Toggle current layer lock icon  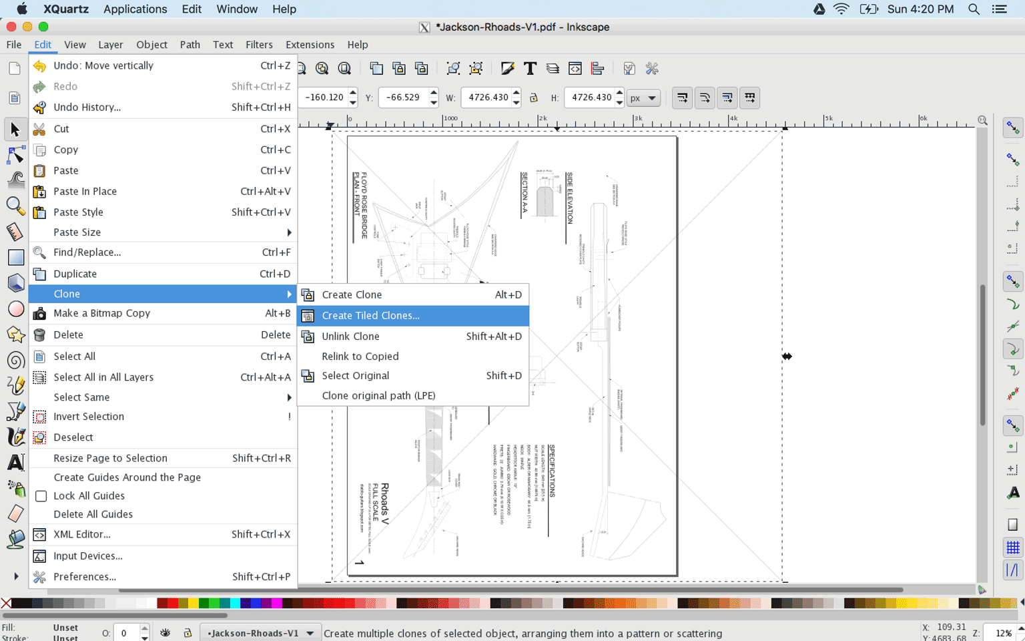pos(188,632)
